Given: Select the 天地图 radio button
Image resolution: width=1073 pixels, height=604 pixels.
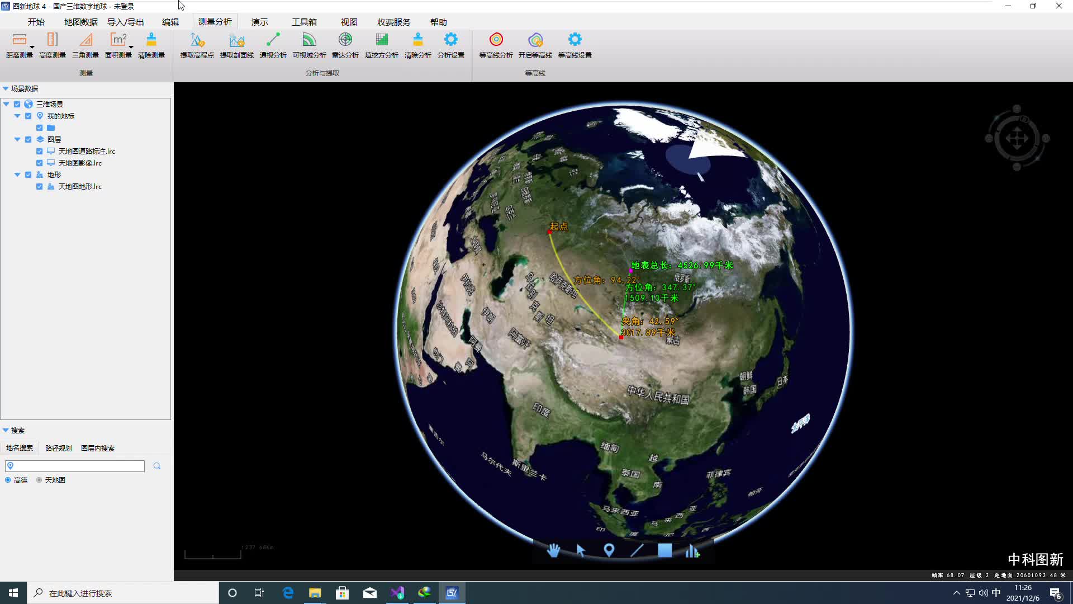Looking at the screenshot, I should 39,480.
